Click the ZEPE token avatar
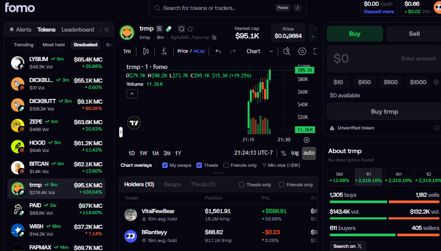Screen dimensions: 441x251 pyautogui.click(x=18, y=125)
